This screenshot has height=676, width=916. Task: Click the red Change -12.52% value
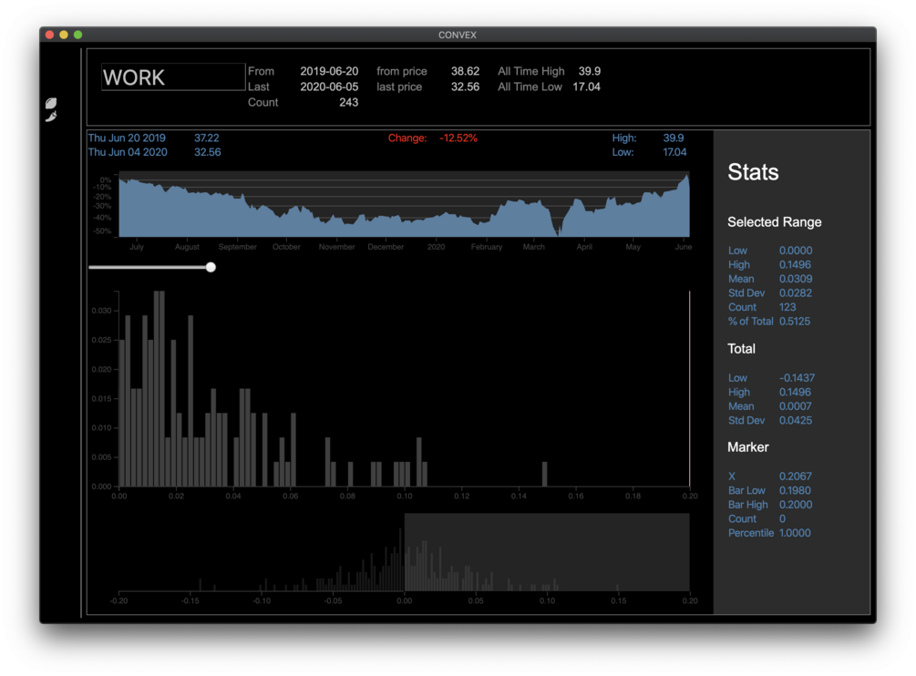coord(458,138)
